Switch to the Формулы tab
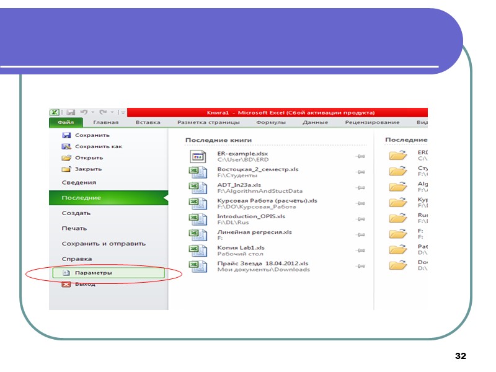496x372 pixels. [x=271, y=122]
